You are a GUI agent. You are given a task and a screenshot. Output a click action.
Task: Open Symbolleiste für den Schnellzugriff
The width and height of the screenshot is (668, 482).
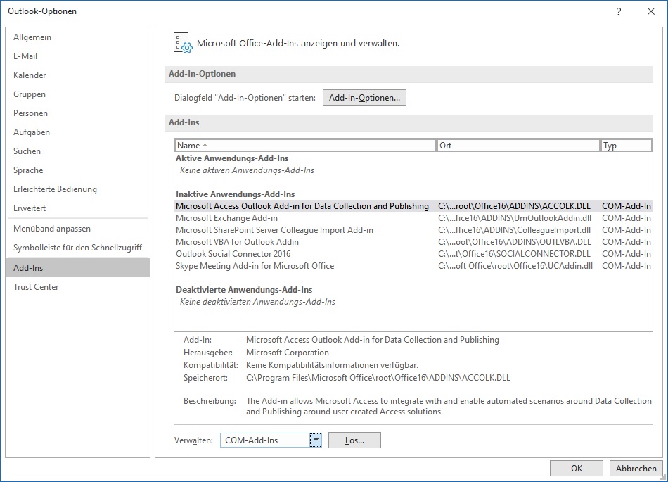tap(78, 248)
